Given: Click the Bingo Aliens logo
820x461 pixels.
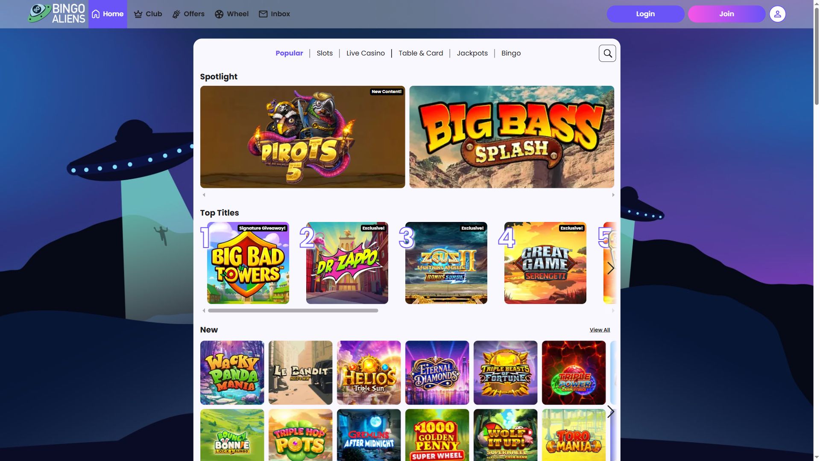Looking at the screenshot, I should coord(56,14).
